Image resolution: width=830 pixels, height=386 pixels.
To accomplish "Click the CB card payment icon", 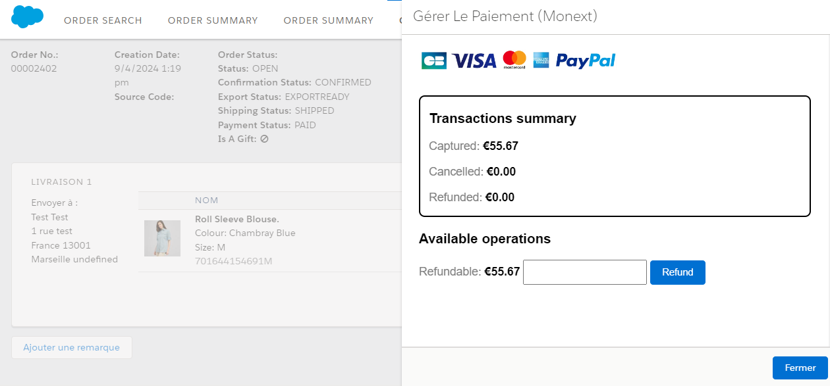I will coord(434,60).
